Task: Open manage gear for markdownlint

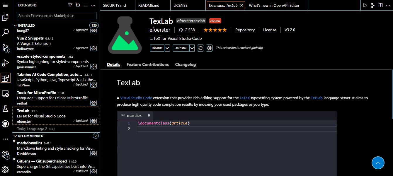Action: (93, 153)
